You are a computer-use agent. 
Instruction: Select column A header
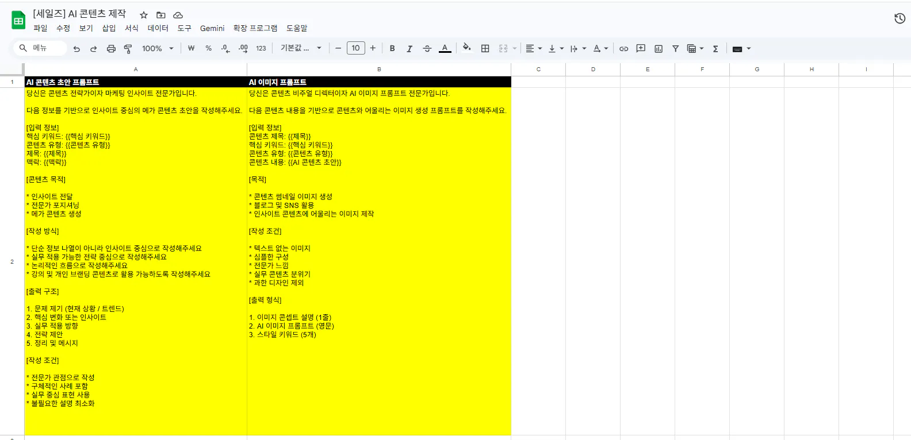point(136,69)
